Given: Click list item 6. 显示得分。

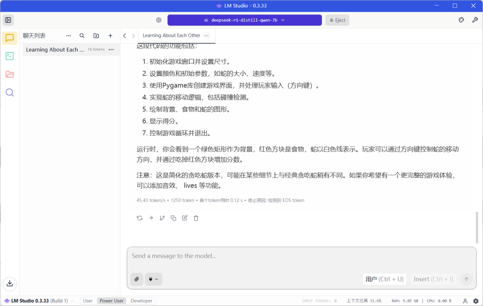Looking at the screenshot, I should (160, 121).
